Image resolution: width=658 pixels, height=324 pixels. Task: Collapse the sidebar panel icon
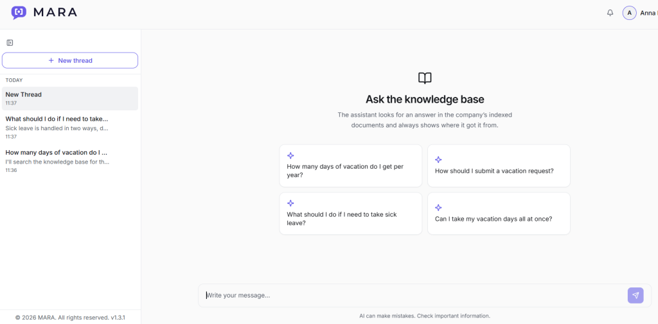[10, 43]
